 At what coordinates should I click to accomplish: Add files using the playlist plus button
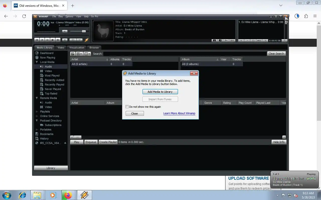tap(241, 40)
